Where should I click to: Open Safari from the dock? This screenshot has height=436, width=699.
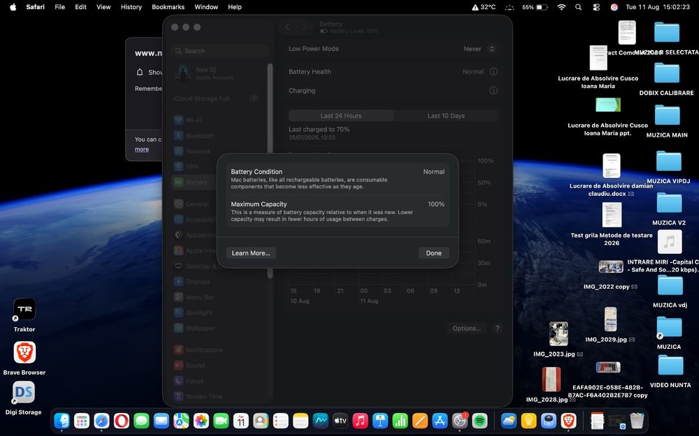pyautogui.click(x=101, y=421)
